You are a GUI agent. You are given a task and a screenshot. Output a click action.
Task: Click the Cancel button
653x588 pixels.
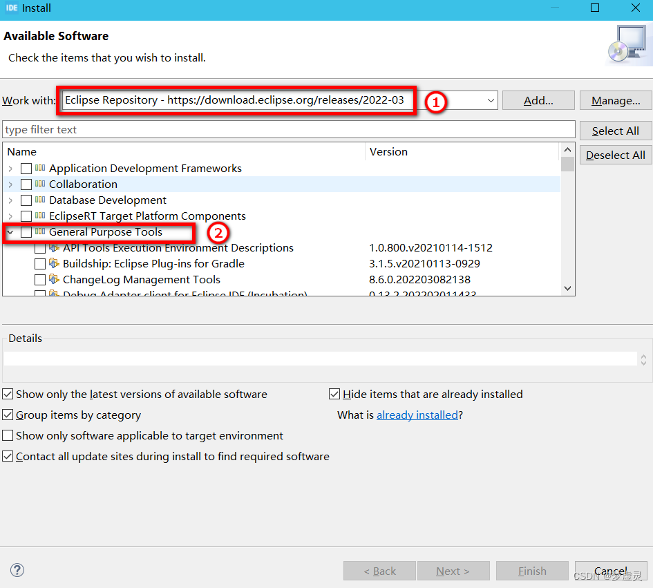pos(611,571)
